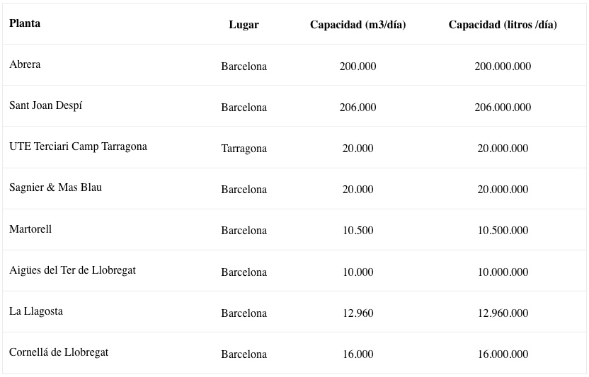Select the Cornellá de Llobregat cell
This screenshot has width=589, height=377.
[59, 352]
